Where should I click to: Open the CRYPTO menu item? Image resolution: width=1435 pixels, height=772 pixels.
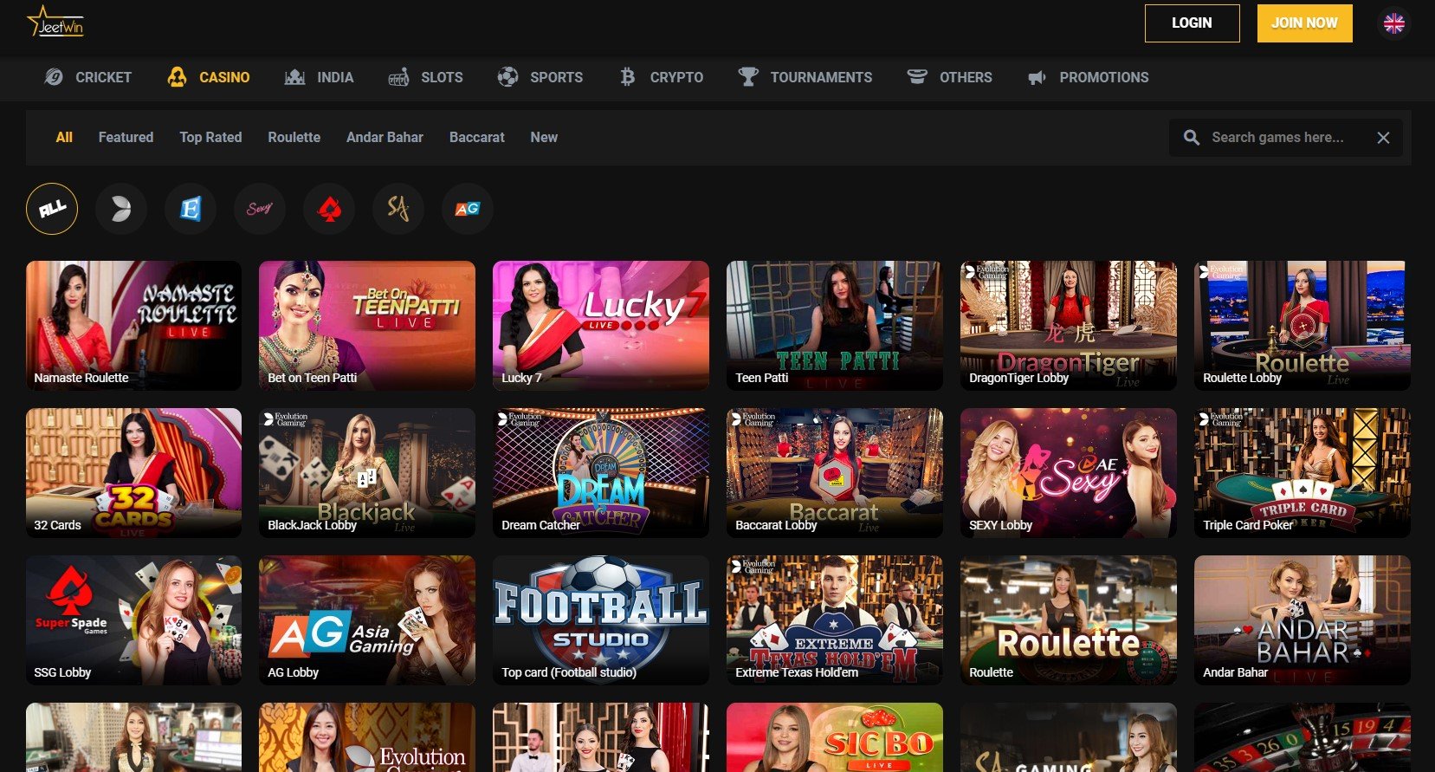pos(676,77)
